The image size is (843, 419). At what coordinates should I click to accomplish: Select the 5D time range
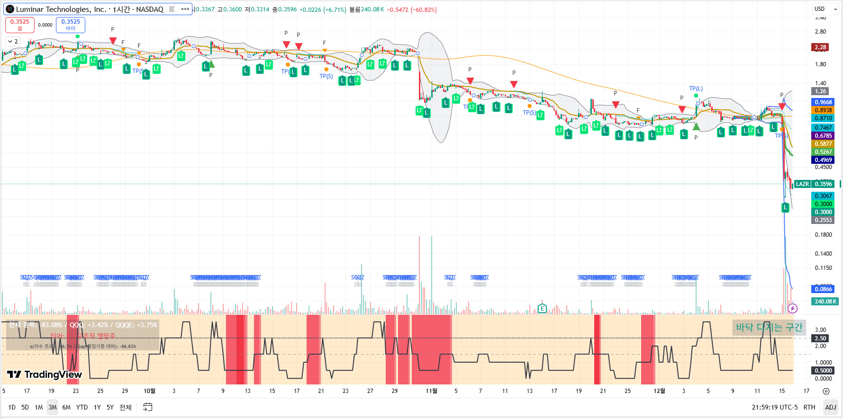click(x=25, y=407)
